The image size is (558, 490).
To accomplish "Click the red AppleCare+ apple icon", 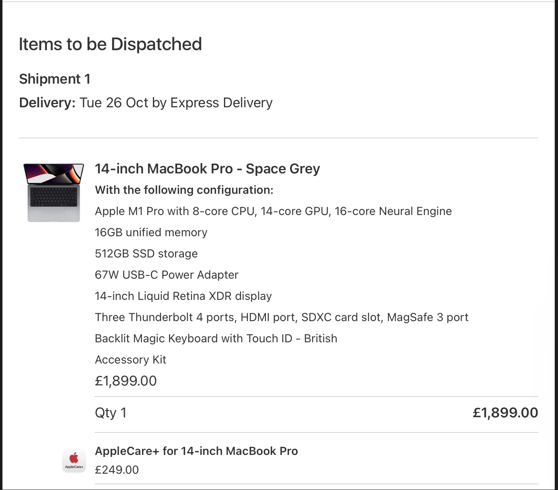I will pyautogui.click(x=74, y=458).
